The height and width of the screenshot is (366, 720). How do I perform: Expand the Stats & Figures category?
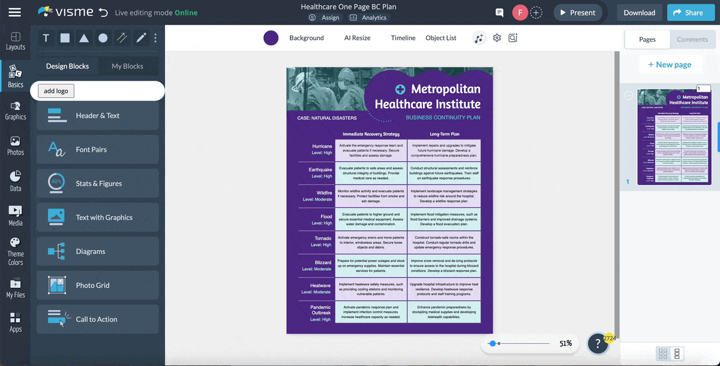pos(98,184)
